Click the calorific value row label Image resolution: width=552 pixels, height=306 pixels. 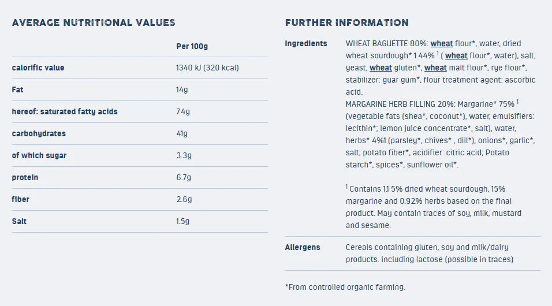(38, 68)
